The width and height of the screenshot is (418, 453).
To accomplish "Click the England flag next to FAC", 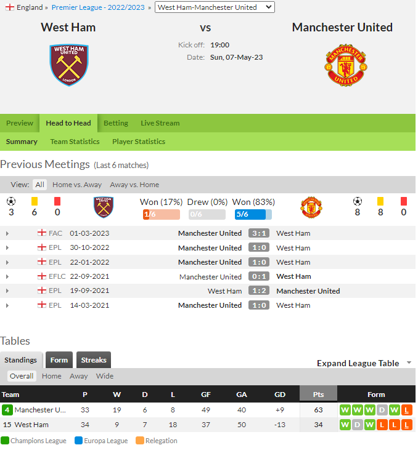I will point(42,233).
